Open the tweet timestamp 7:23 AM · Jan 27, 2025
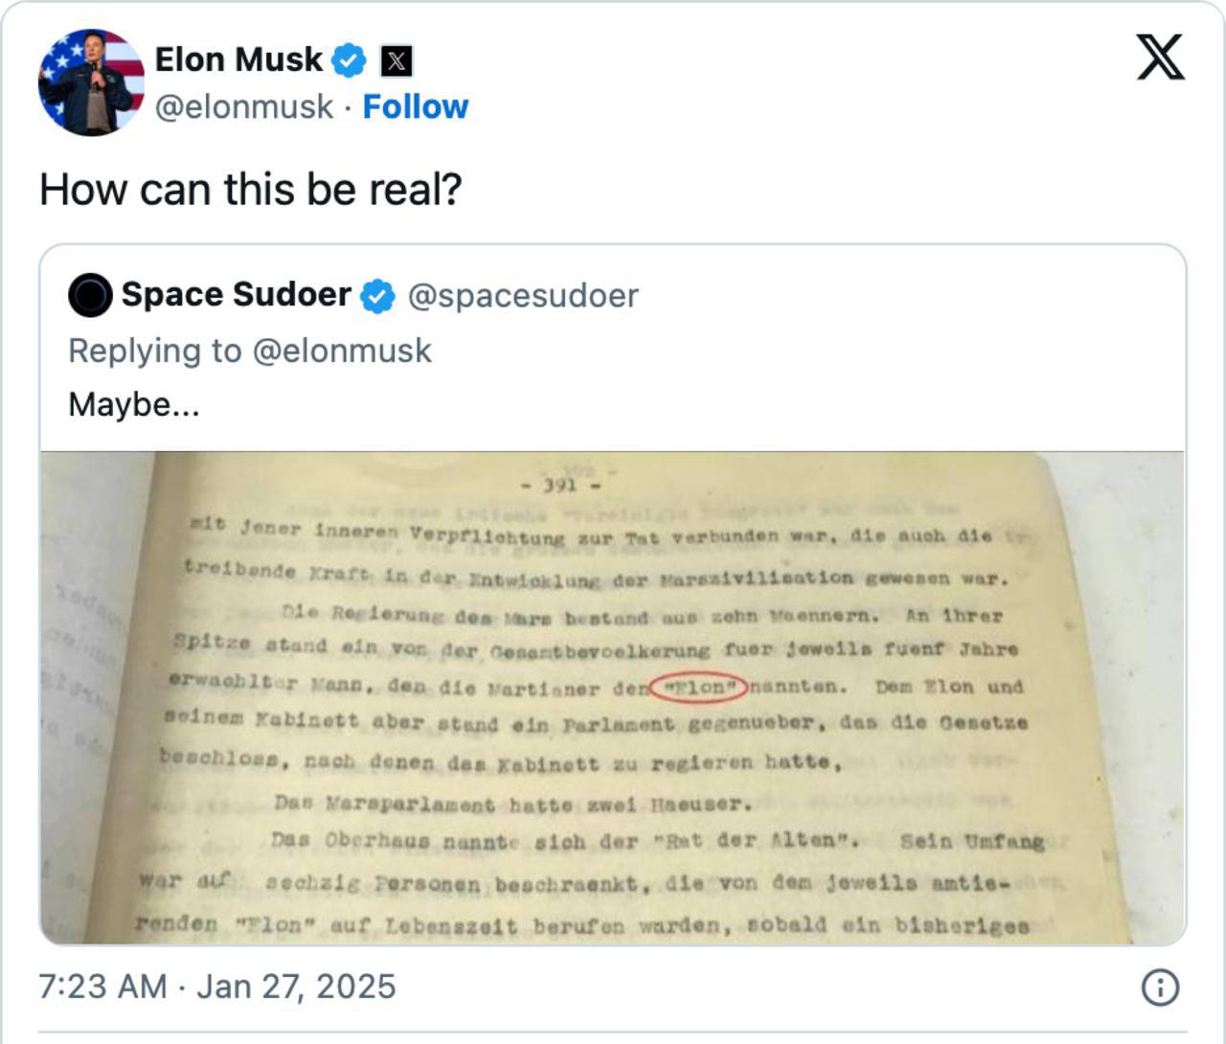 [217, 987]
